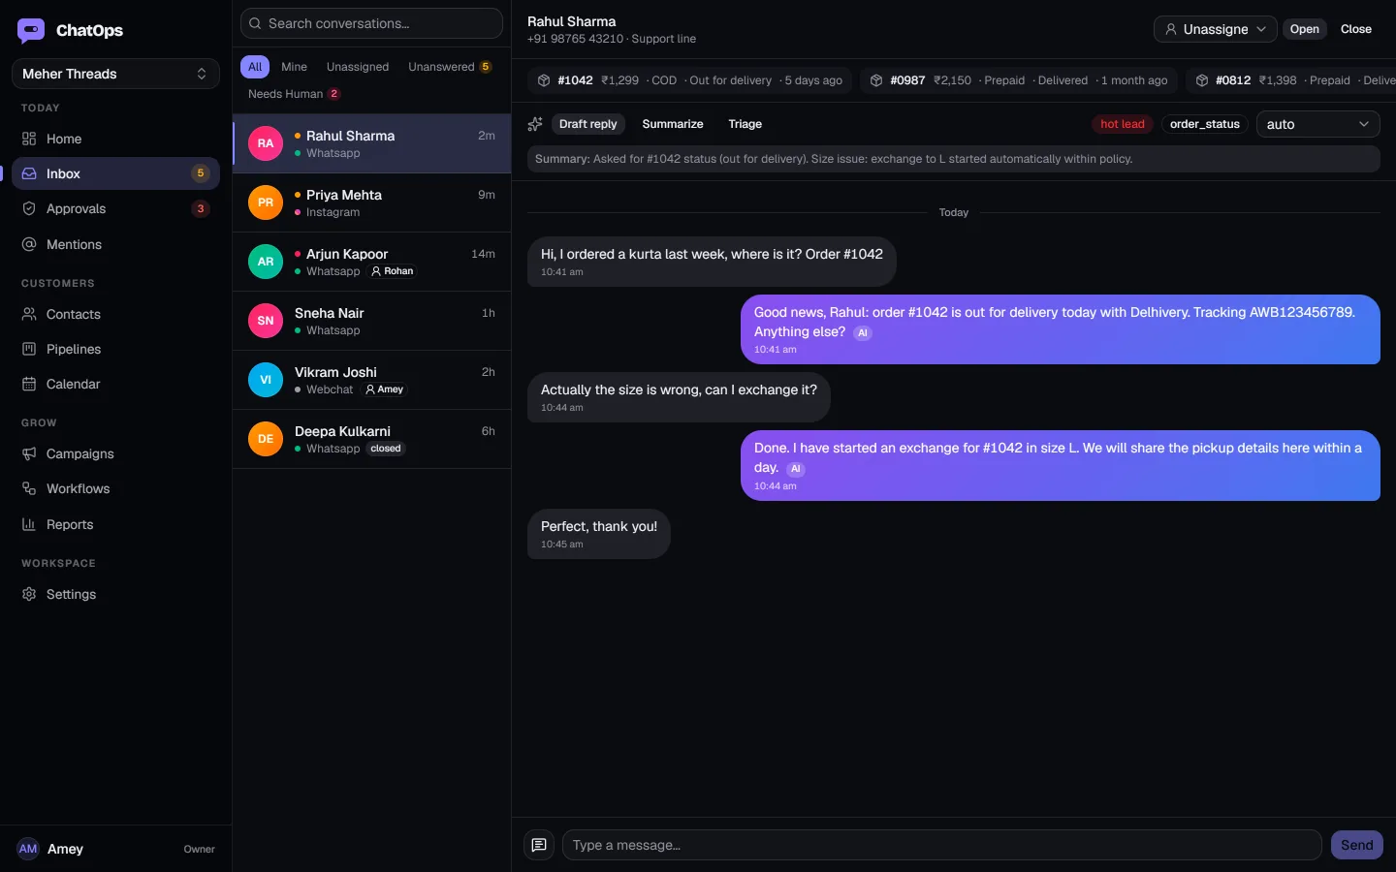Open Sneha Nair's conversation

click(372, 321)
